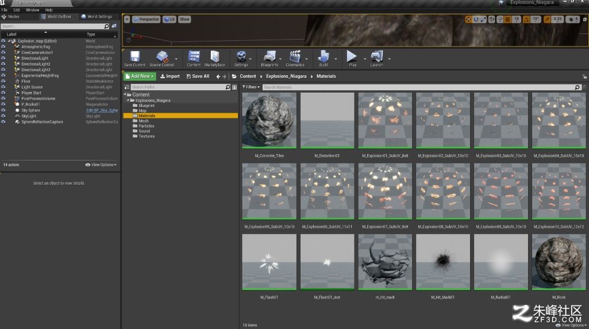Click the Show button in viewport
This screenshot has height=329, width=589.
point(184,19)
